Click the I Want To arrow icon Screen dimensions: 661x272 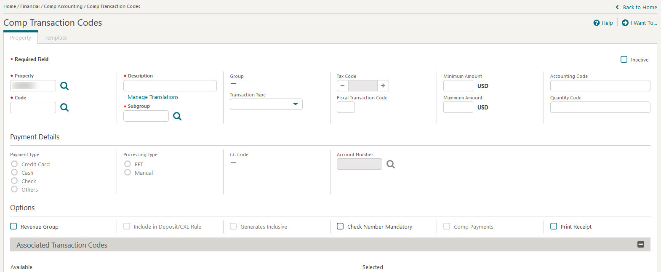tap(625, 23)
